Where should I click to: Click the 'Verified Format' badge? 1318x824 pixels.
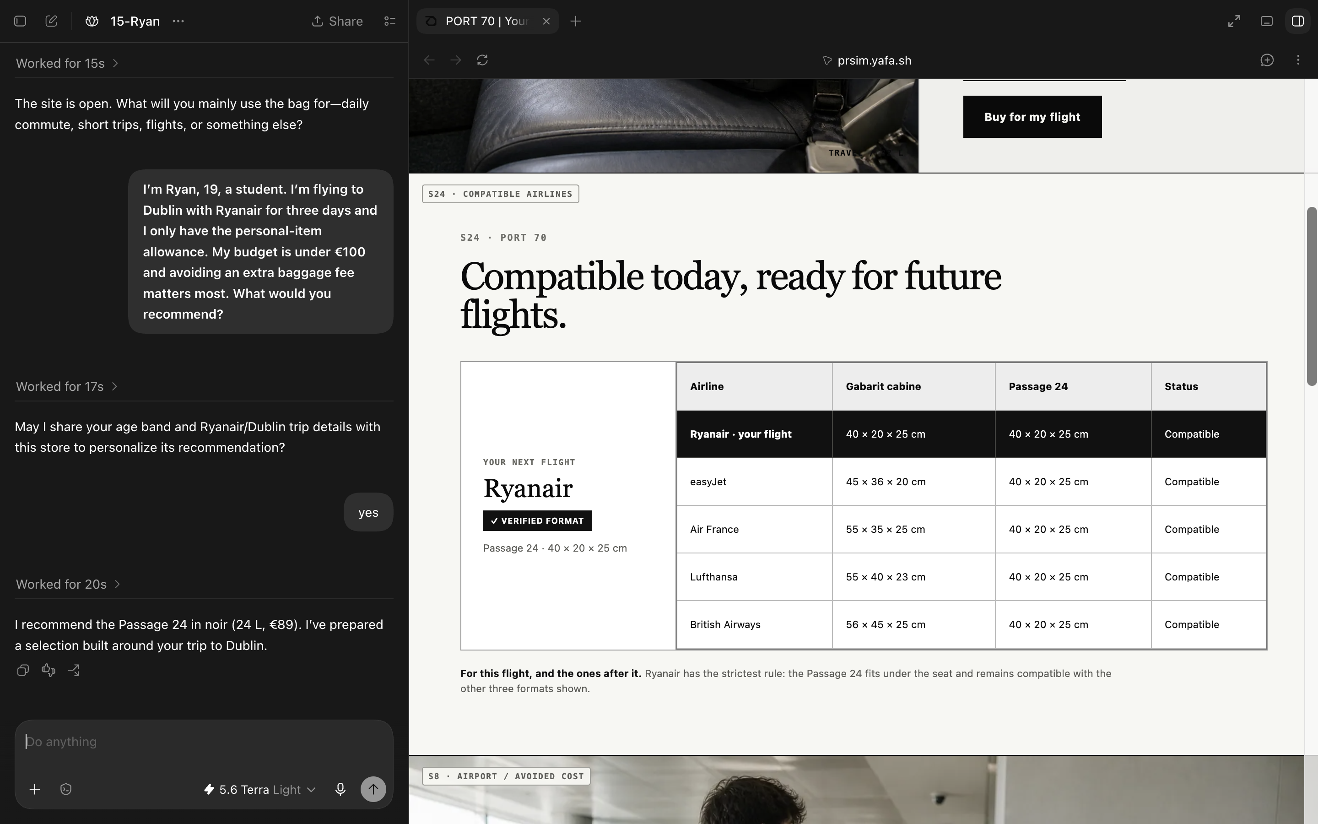coord(537,520)
